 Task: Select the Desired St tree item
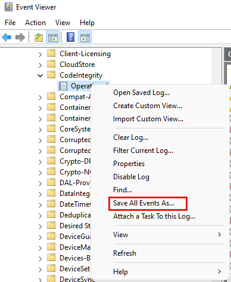pyautogui.click(x=75, y=226)
